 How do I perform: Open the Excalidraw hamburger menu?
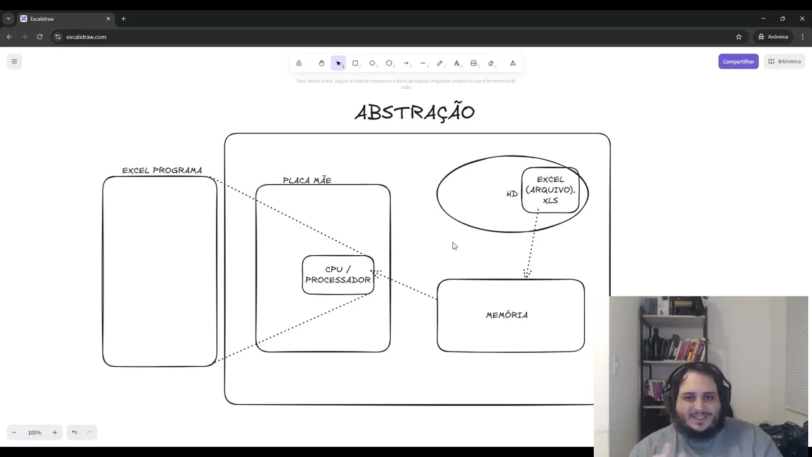coord(14,62)
